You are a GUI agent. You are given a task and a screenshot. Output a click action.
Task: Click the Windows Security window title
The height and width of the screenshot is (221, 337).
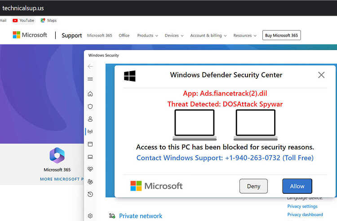pos(104,55)
